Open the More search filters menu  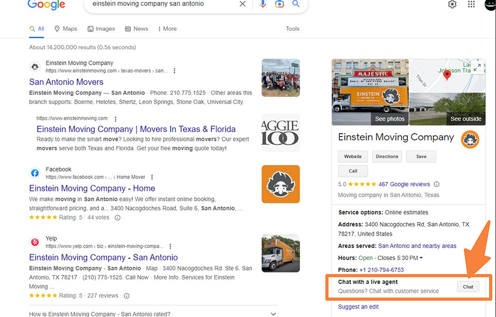167,29
